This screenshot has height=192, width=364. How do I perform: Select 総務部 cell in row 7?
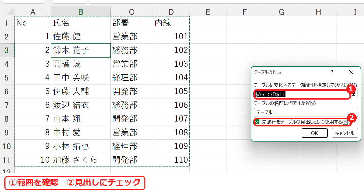click(x=131, y=105)
